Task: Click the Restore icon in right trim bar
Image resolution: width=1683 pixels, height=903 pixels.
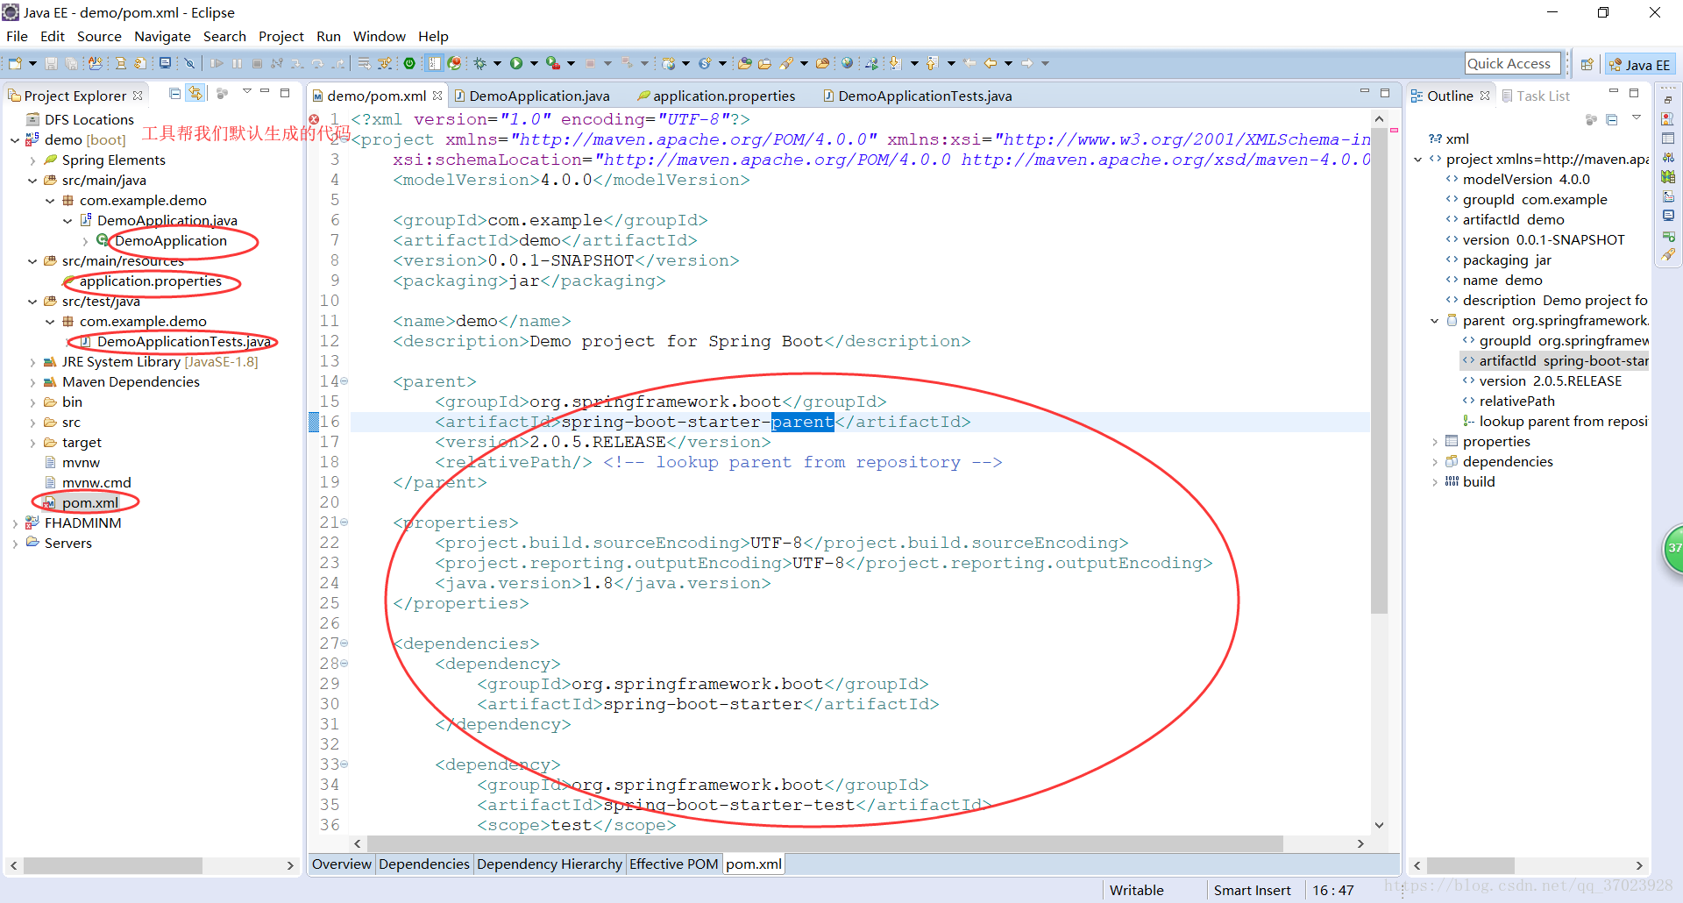Action: [1668, 99]
